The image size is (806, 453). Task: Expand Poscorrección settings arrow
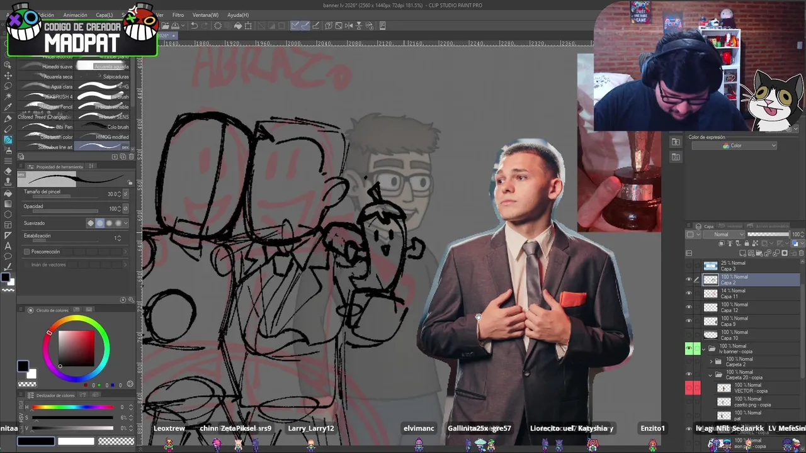(x=125, y=252)
